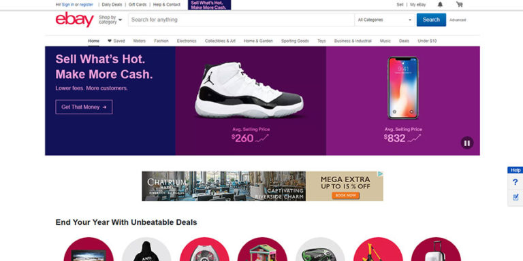Click the eBay logo
Viewport: 523px width, 261px height.
[x=75, y=19]
